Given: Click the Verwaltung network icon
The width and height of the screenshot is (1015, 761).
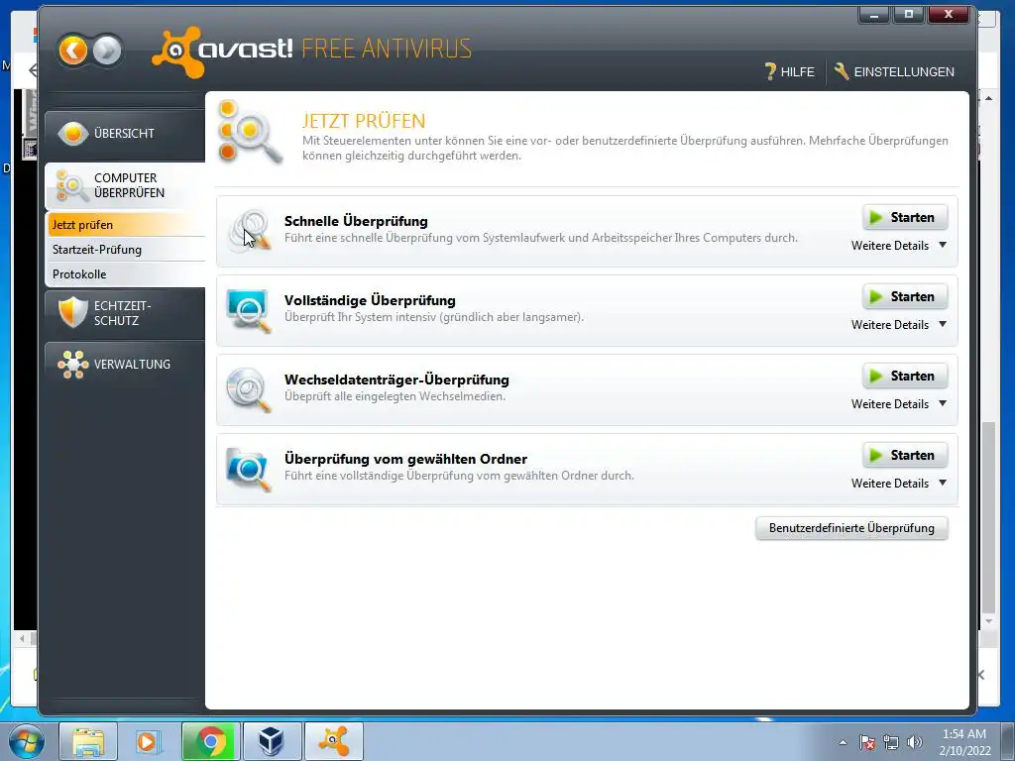Looking at the screenshot, I should pyautogui.click(x=72, y=365).
